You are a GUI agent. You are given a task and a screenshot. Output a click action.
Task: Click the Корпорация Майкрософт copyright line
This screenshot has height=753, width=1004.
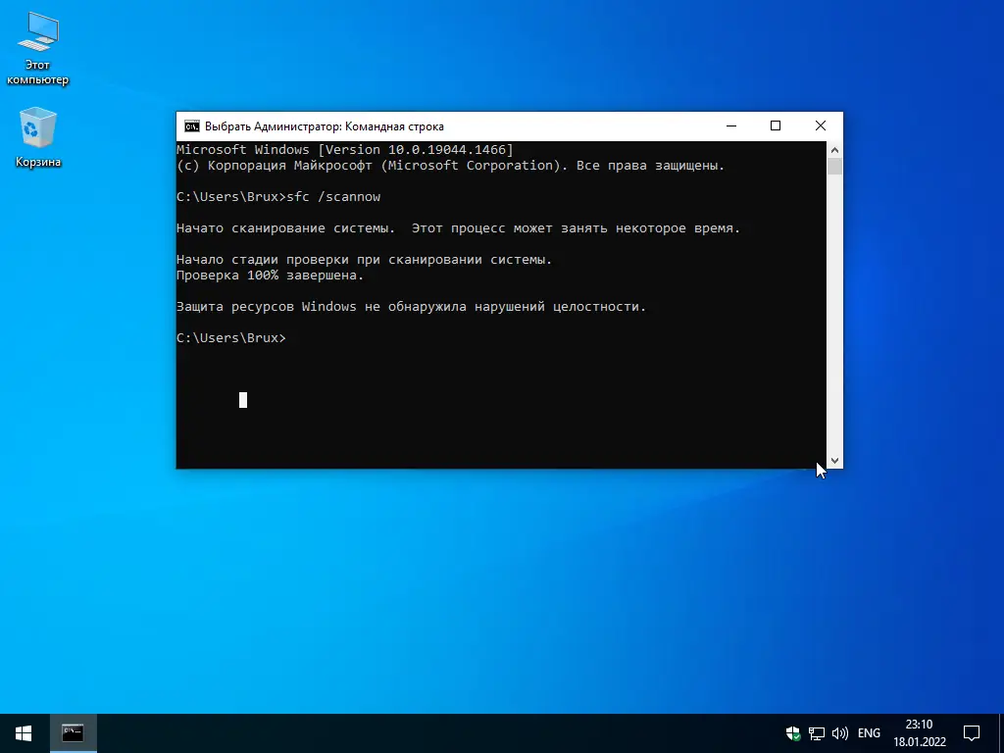[451, 165]
